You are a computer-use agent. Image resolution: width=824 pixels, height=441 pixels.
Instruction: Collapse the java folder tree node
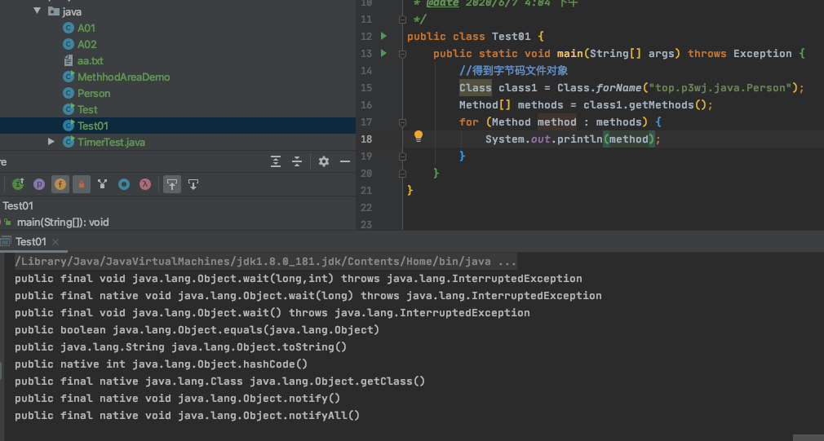(37, 11)
